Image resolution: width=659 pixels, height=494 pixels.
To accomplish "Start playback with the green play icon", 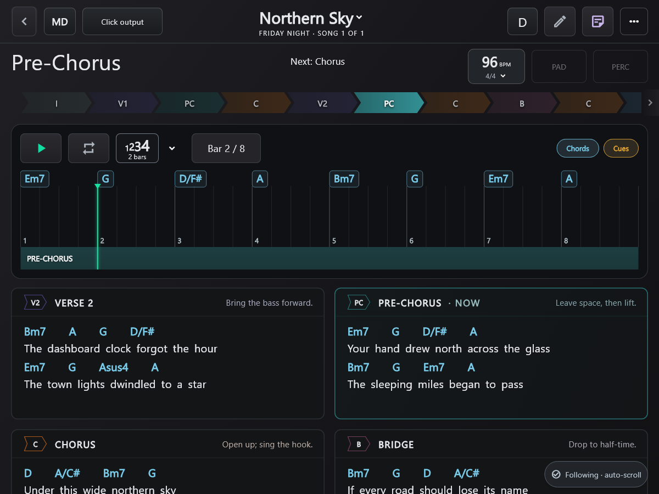I will tap(41, 148).
